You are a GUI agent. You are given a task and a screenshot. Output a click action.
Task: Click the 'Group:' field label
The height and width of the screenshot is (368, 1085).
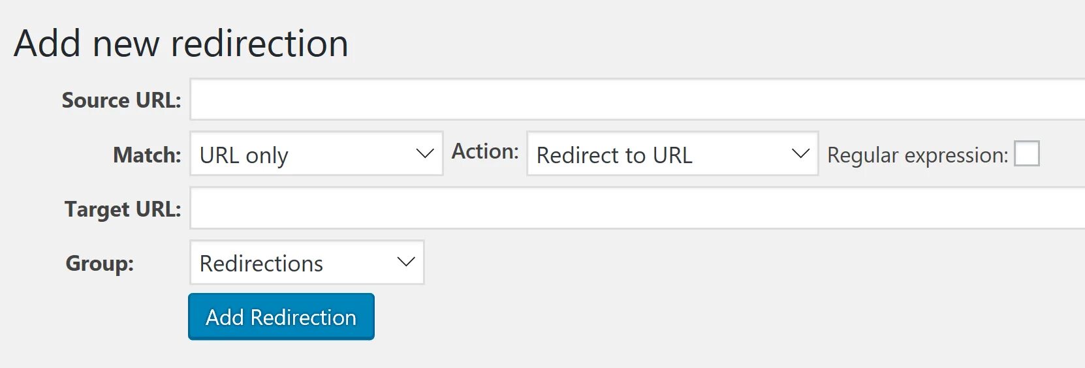[x=99, y=263]
